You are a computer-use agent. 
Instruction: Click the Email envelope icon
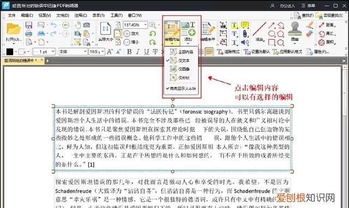(x=41, y=25)
